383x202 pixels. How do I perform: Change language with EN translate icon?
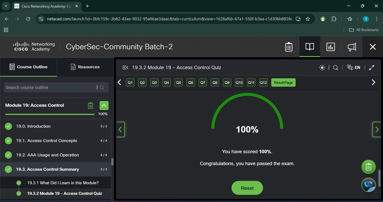(354, 68)
